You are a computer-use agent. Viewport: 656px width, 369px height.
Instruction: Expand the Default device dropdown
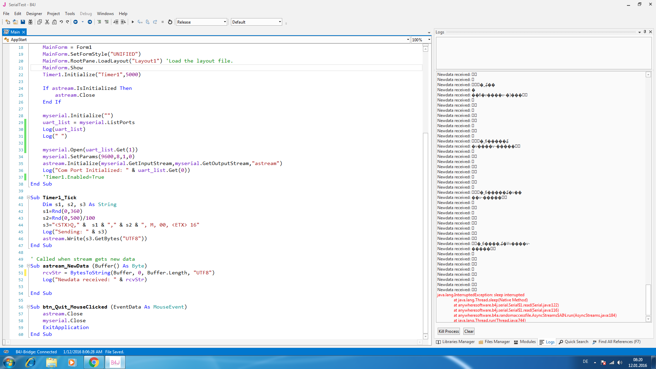point(279,22)
